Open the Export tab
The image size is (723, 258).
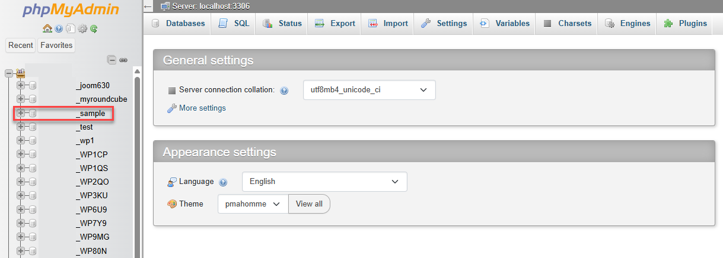[335, 24]
